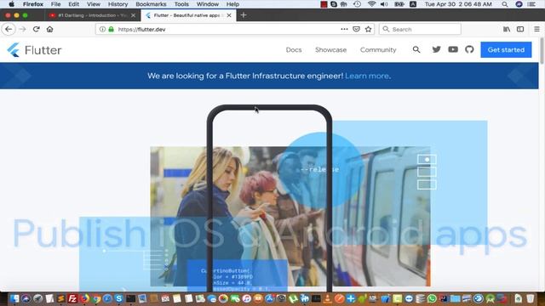Click the browser forward arrow
545x306 pixels.
pyautogui.click(x=22, y=29)
